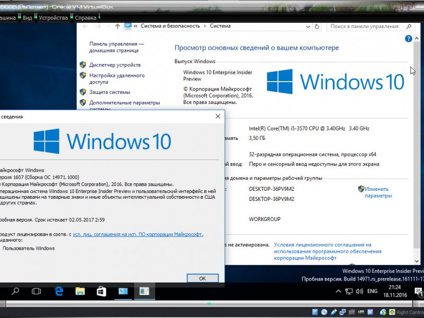Viewport: 424px width, 318px height.
Task: Click the System window scrollbar down arrow
Action: (417, 261)
